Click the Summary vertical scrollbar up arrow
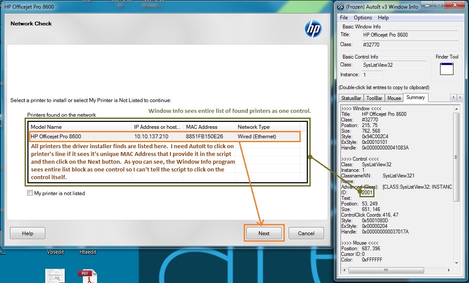 click(x=456, y=109)
